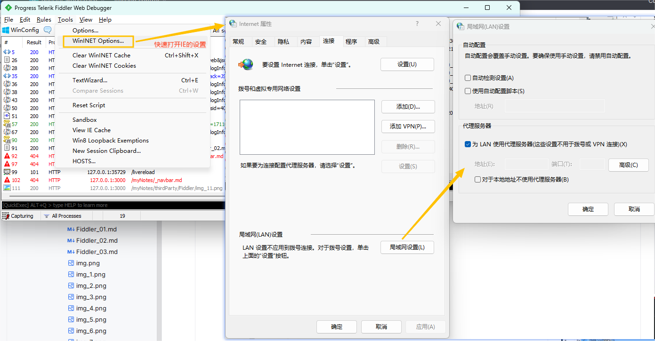Check 对于本地地址不使用代理服务器(B) box
Viewport: 655px width, 341px height.
477,180
